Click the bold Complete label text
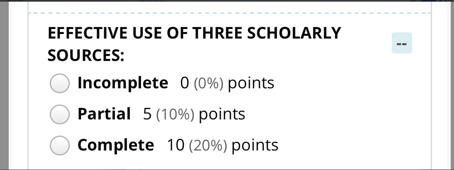 (116, 145)
